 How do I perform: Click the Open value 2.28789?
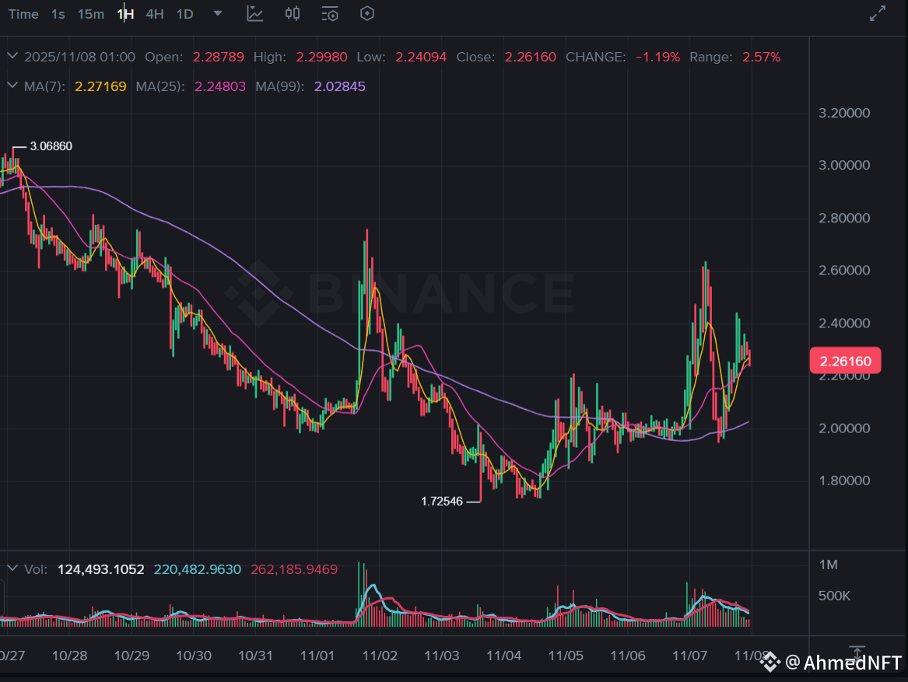pos(219,57)
